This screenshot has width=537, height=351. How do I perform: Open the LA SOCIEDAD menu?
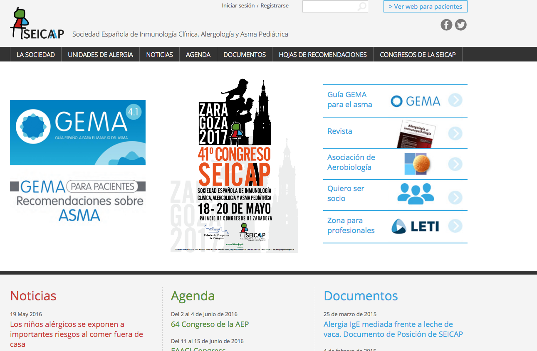(36, 54)
